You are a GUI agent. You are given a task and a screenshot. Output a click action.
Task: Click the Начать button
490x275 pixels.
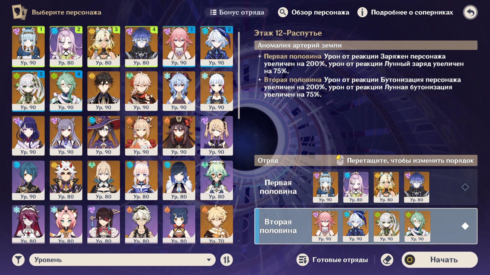coord(439,260)
